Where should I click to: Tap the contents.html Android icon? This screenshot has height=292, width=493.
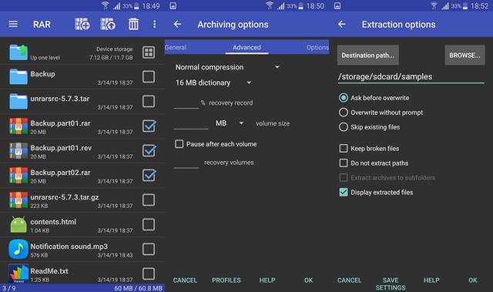18,224
